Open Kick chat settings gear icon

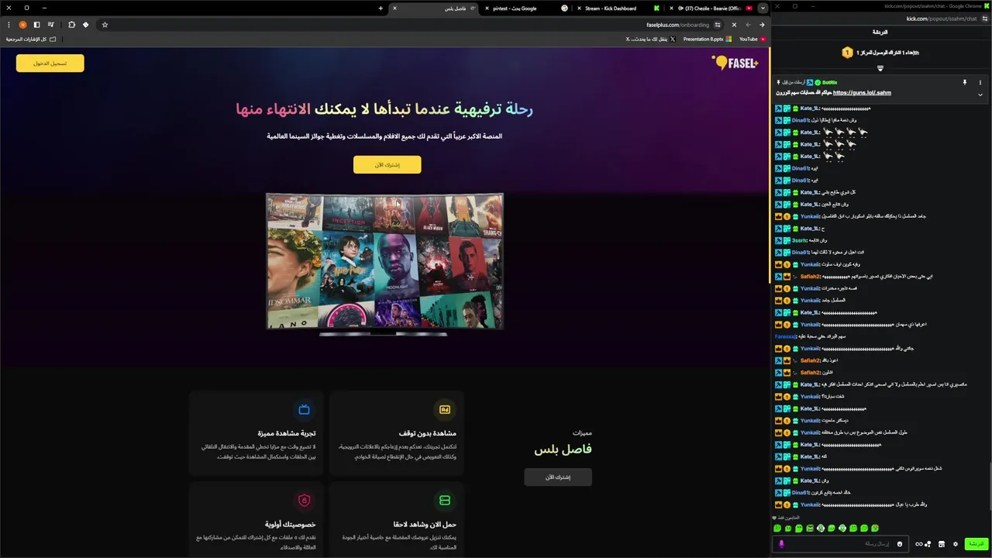tap(956, 544)
